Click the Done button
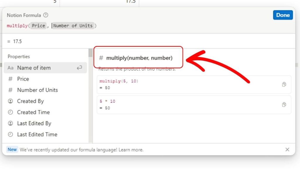 click(283, 15)
